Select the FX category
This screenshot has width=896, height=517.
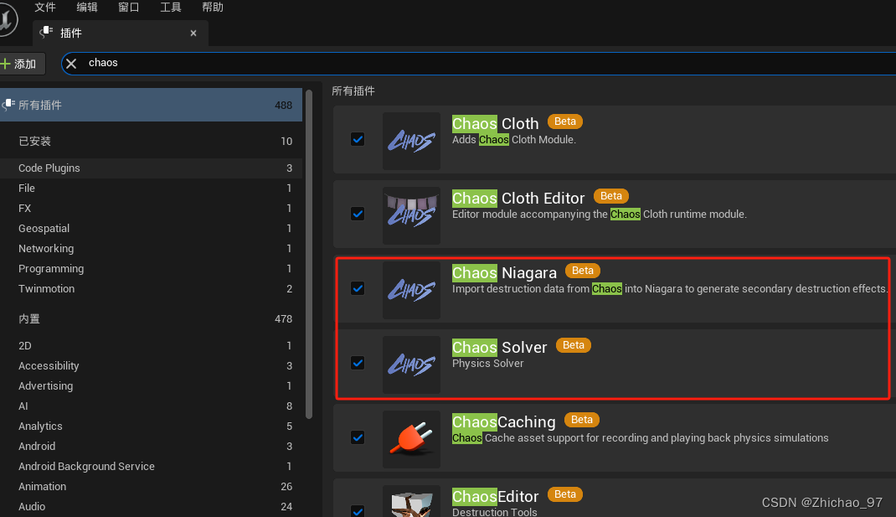click(x=151, y=208)
